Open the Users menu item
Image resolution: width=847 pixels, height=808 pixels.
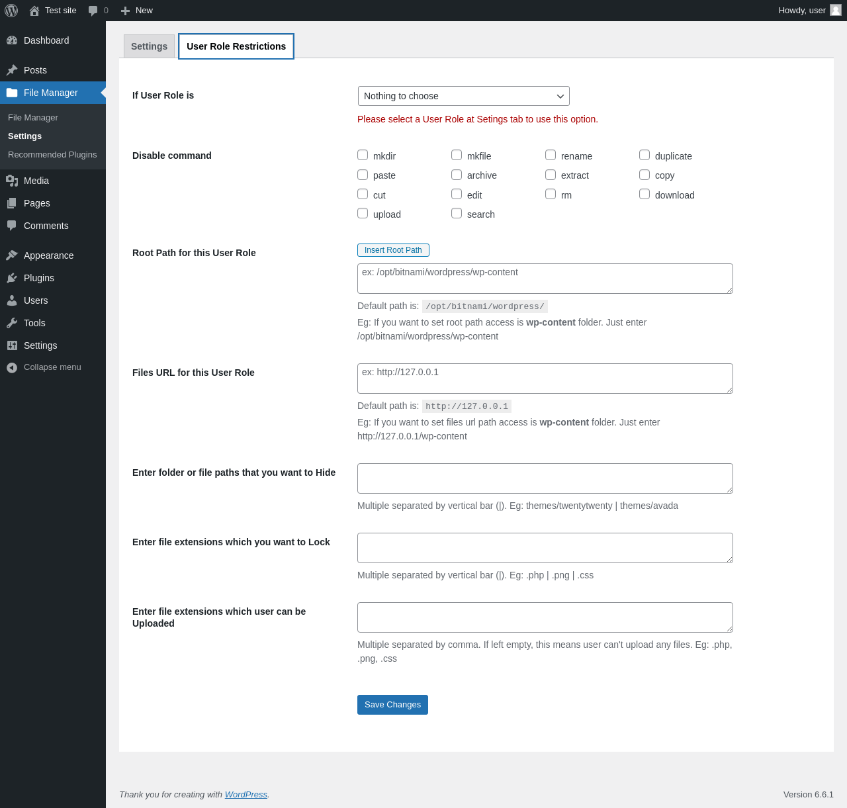tap(53, 300)
